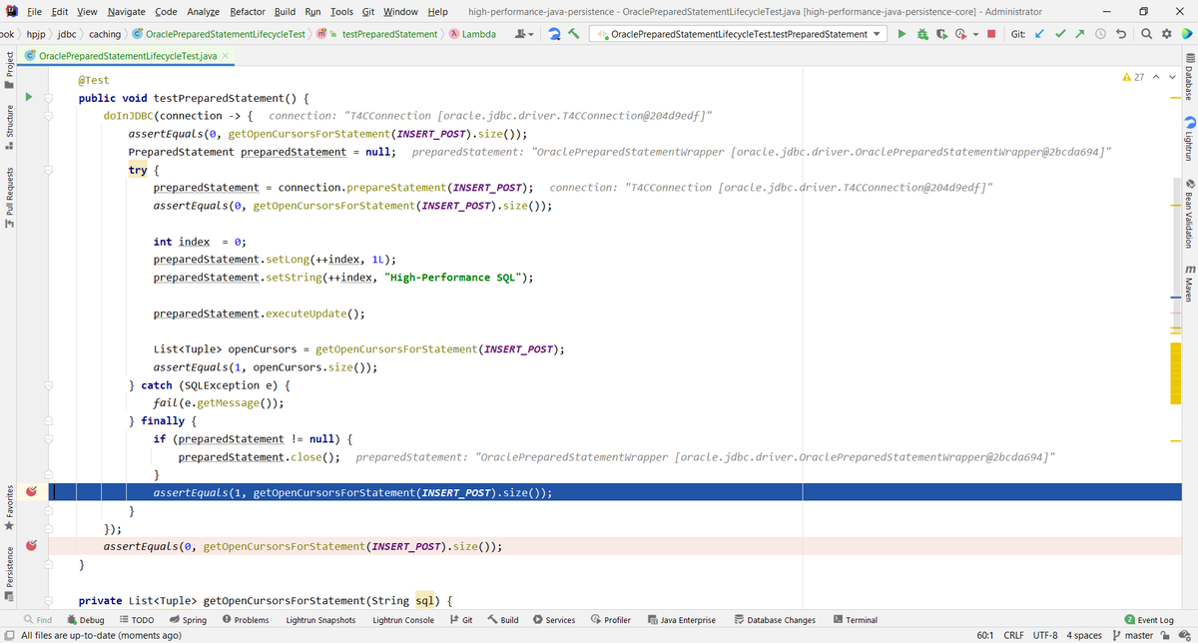1198x643 pixels.
Task: Show Git history via the clock icon
Action: coord(1100,34)
